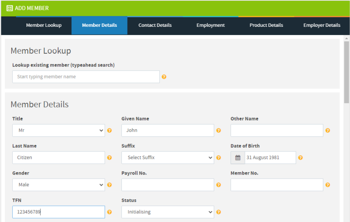Expand the Select Suffix dropdown
Viewport: 350px width, 222px height.
click(x=168, y=158)
